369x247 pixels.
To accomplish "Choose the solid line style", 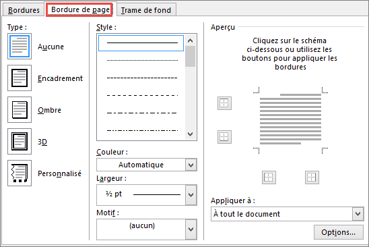I will tap(141, 43).
